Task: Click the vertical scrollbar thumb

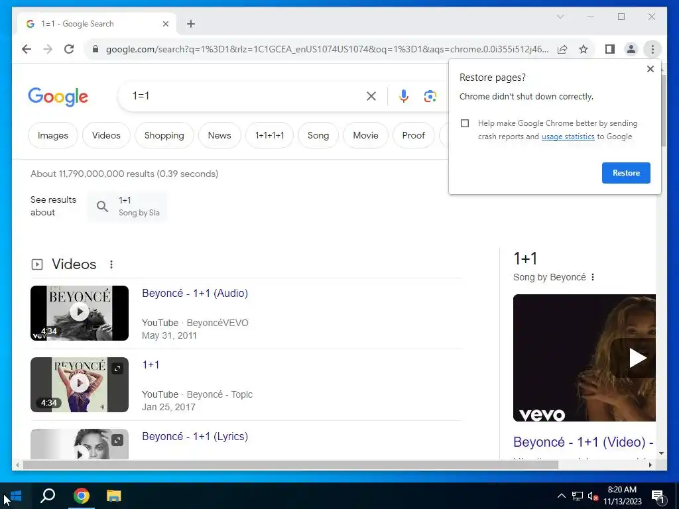Action: pos(663,111)
